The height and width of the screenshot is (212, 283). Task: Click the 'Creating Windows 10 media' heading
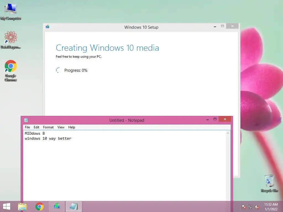coord(108,48)
